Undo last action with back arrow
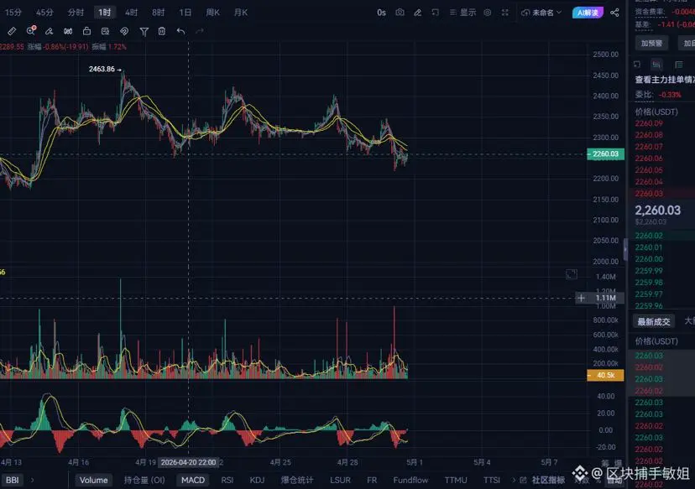Image resolution: width=695 pixels, height=489 pixels. pyautogui.click(x=180, y=31)
